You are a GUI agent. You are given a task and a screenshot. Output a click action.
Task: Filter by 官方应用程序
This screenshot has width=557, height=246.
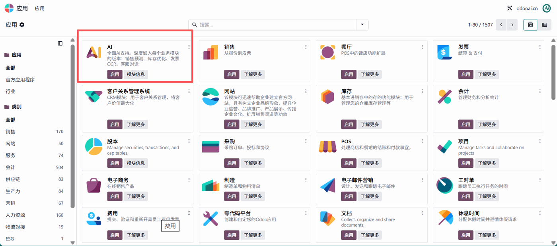tap(20, 80)
